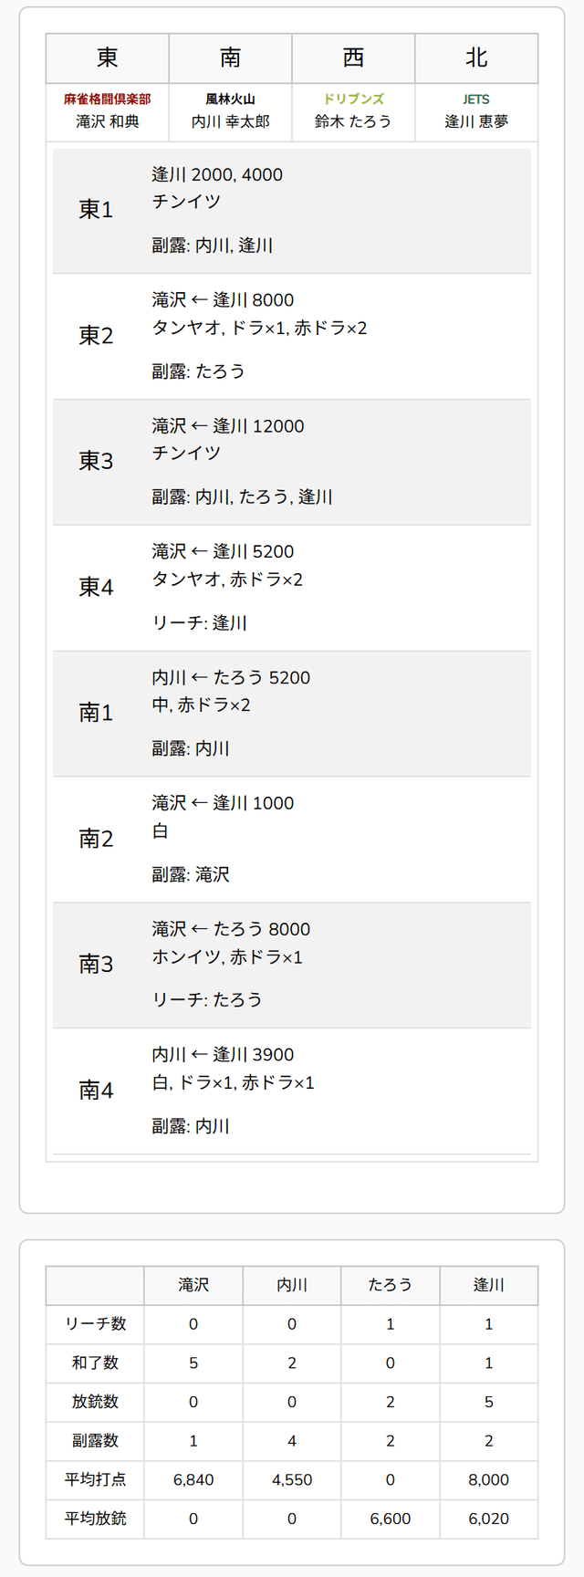Open the 麻雀格闘倶楽部 team name
Viewport: 584px width, 1577px height.
click(x=108, y=99)
